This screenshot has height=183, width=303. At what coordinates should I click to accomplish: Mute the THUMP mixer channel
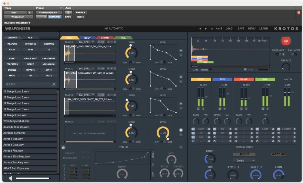coord(241,109)
